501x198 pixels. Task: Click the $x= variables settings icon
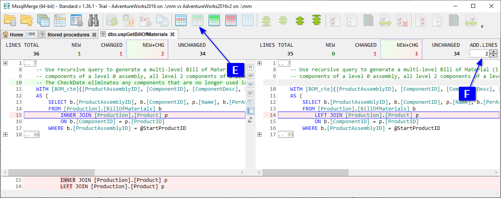point(146,20)
